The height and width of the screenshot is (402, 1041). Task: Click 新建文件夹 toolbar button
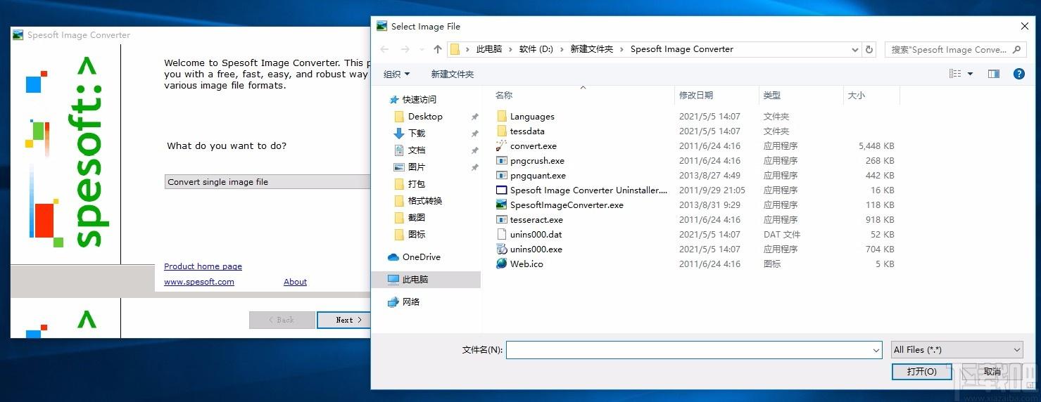pyautogui.click(x=453, y=74)
